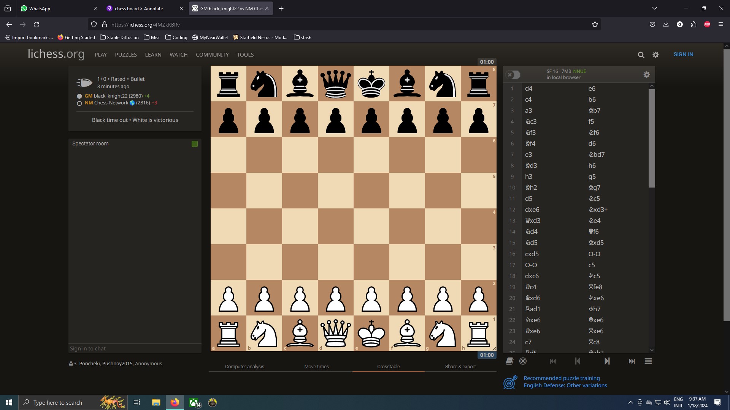The image size is (730, 410).
Task: Open the TOOLS menu
Action: coord(245,55)
